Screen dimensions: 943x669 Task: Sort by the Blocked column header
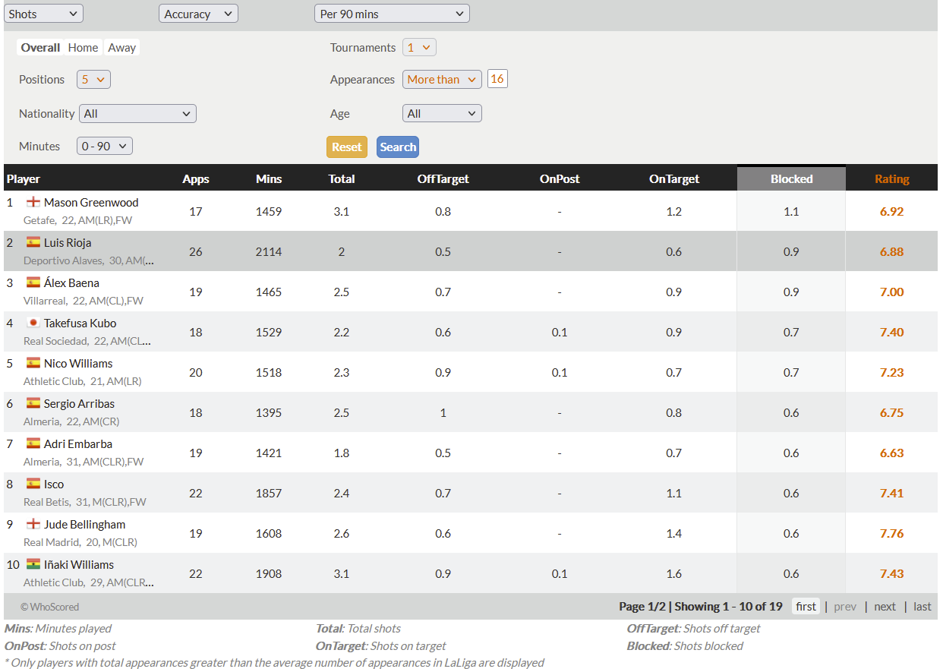coord(791,178)
